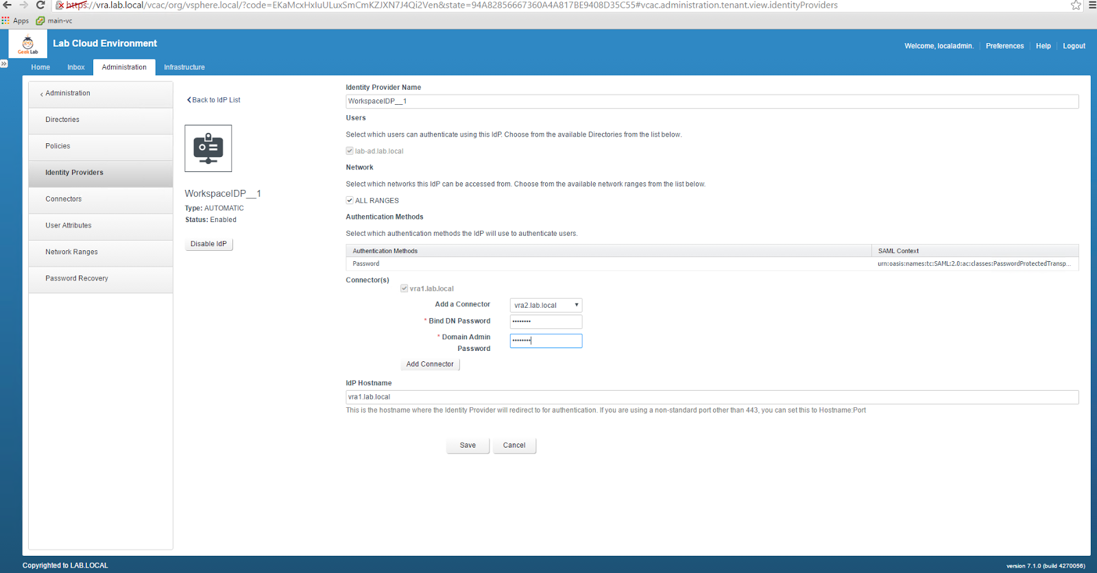
Task: Open Password Recovery in the sidebar
Action: (x=101, y=279)
